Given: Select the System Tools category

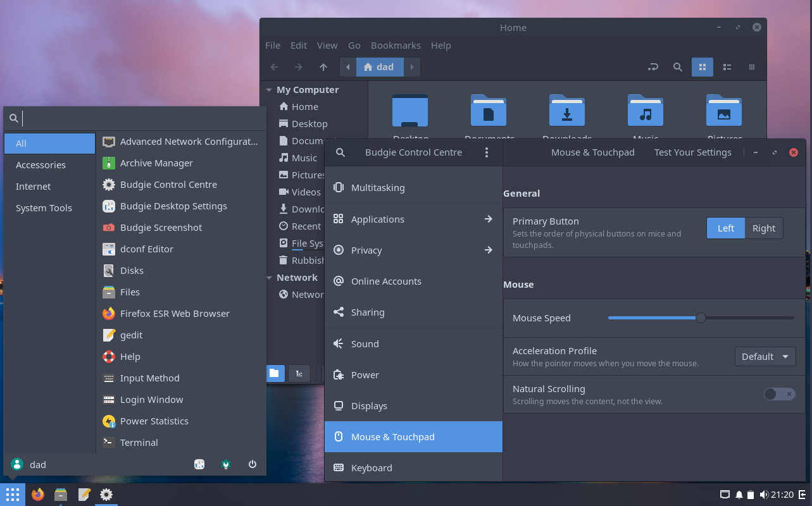Looking at the screenshot, I should pos(49,208).
